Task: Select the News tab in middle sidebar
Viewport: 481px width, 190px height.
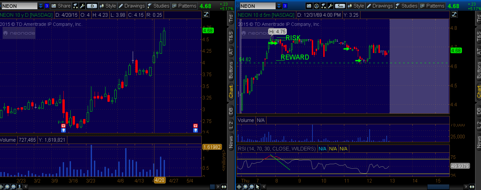Action: [x=231, y=142]
